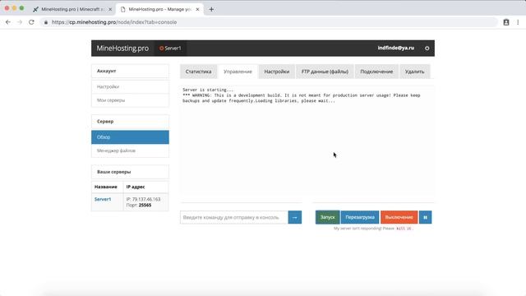Click the pause icon button beside Выключение
526x296 pixels.
coord(426,217)
